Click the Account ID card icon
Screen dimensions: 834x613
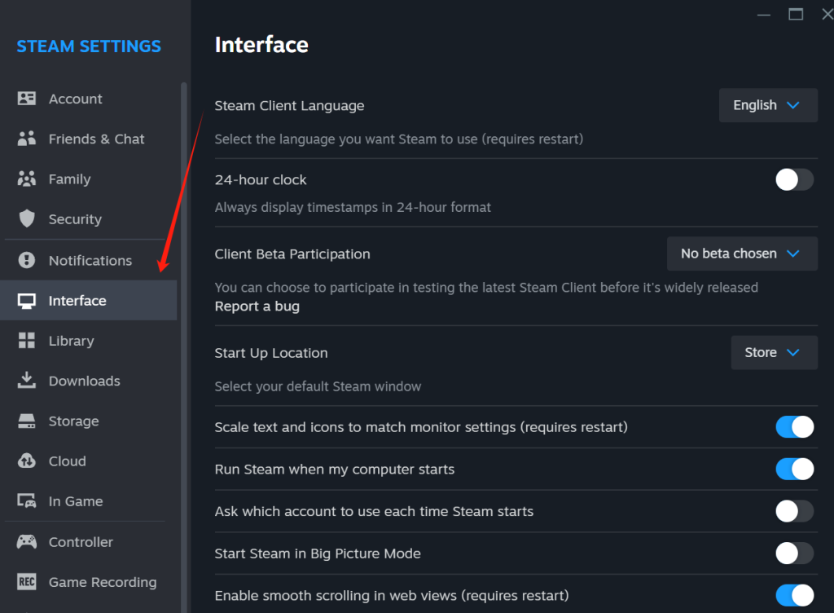pos(27,99)
